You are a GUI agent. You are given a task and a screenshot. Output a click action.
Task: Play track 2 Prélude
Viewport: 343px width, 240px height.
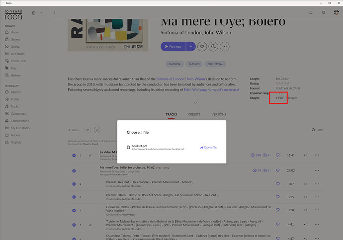coord(74,184)
